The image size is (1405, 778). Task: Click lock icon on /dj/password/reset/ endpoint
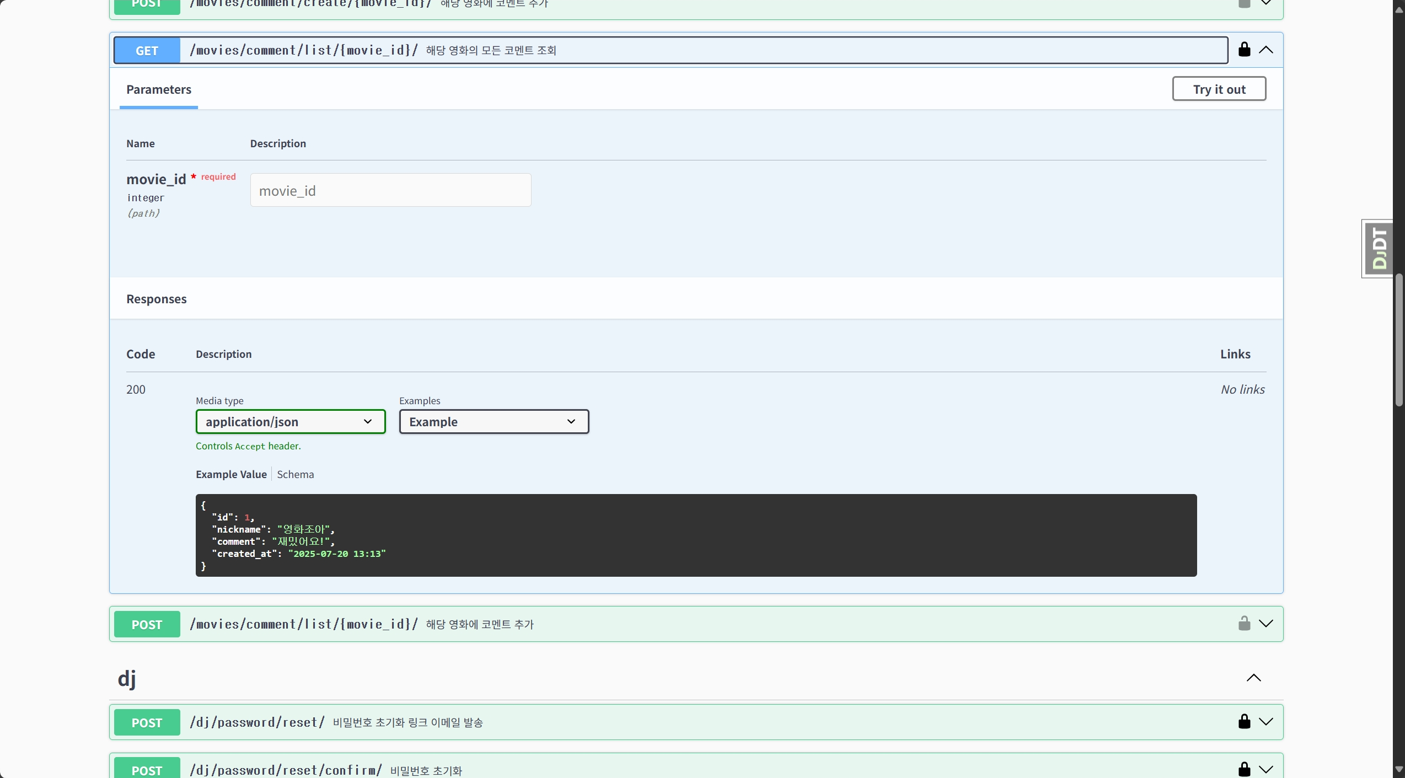(1244, 722)
